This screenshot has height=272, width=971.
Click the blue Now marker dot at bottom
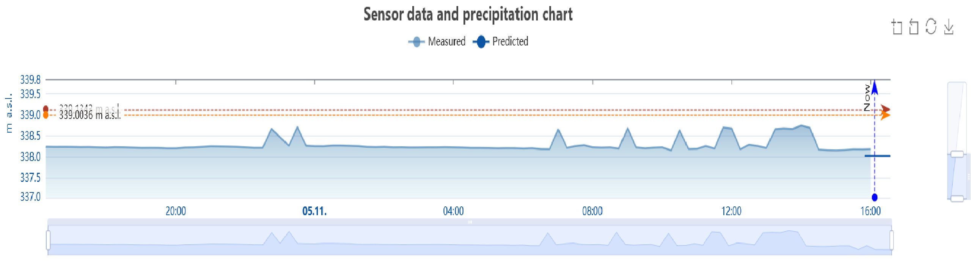tap(875, 197)
